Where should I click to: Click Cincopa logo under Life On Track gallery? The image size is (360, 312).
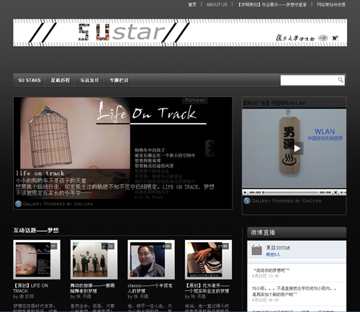pos(19,204)
